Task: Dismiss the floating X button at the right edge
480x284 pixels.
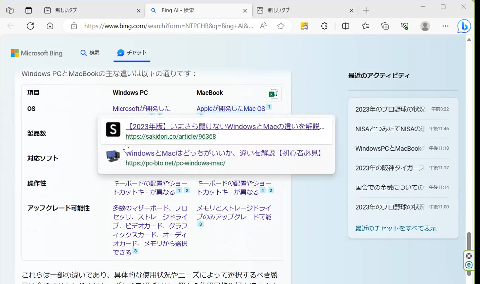Action: point(469,256)
